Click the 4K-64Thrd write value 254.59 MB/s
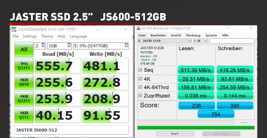This screenshot has width=267, height=138. coord(235,87)
